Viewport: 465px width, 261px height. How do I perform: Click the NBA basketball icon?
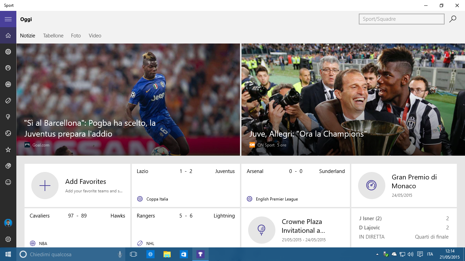tap(33, 243)
